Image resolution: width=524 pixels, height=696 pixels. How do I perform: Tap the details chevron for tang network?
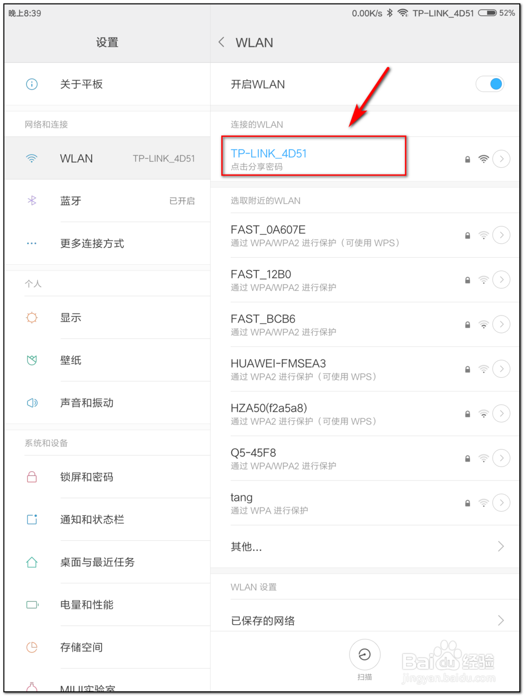pos(501,503)
